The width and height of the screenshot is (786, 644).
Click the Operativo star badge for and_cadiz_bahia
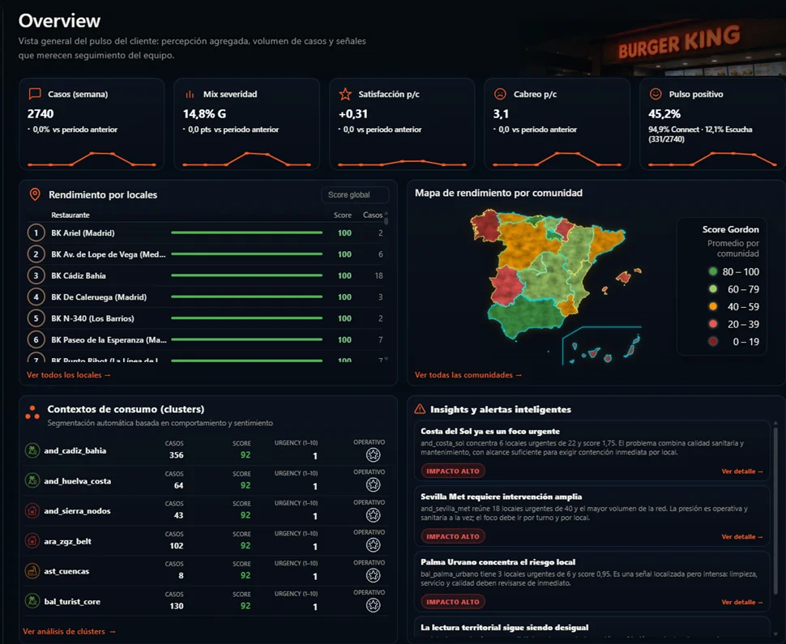373,454
